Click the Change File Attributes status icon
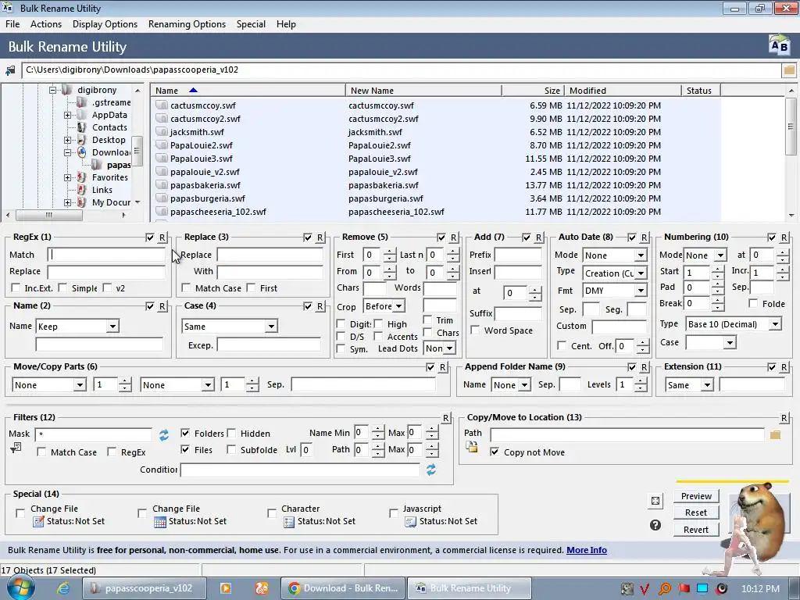 (39, 521)
